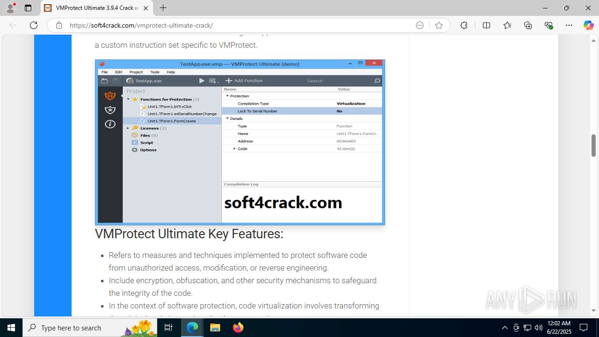Toggle split screen view

tap(486, 25)
